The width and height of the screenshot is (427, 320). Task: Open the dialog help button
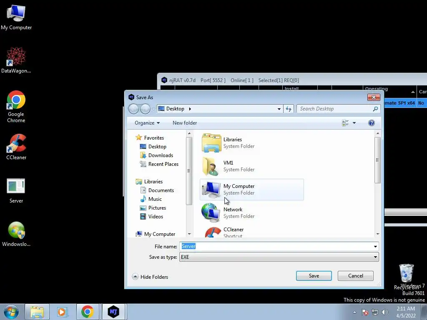372,123
